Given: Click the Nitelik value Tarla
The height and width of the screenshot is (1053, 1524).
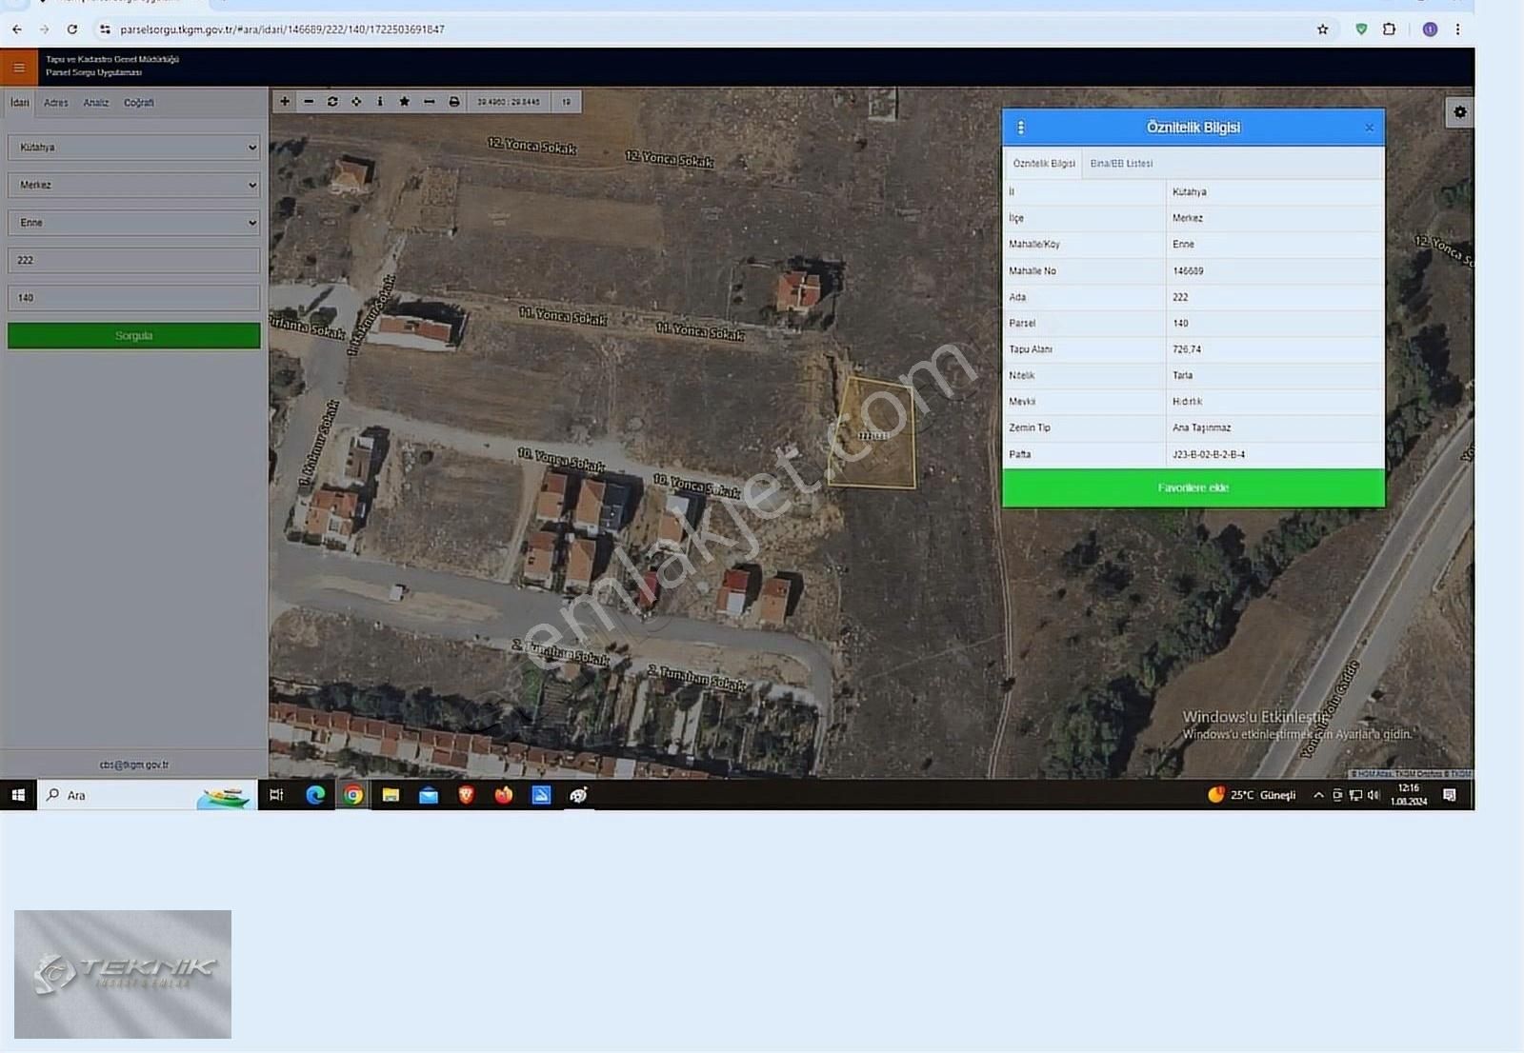Looking at the screenshot, I should click(x=1182, y=376).
